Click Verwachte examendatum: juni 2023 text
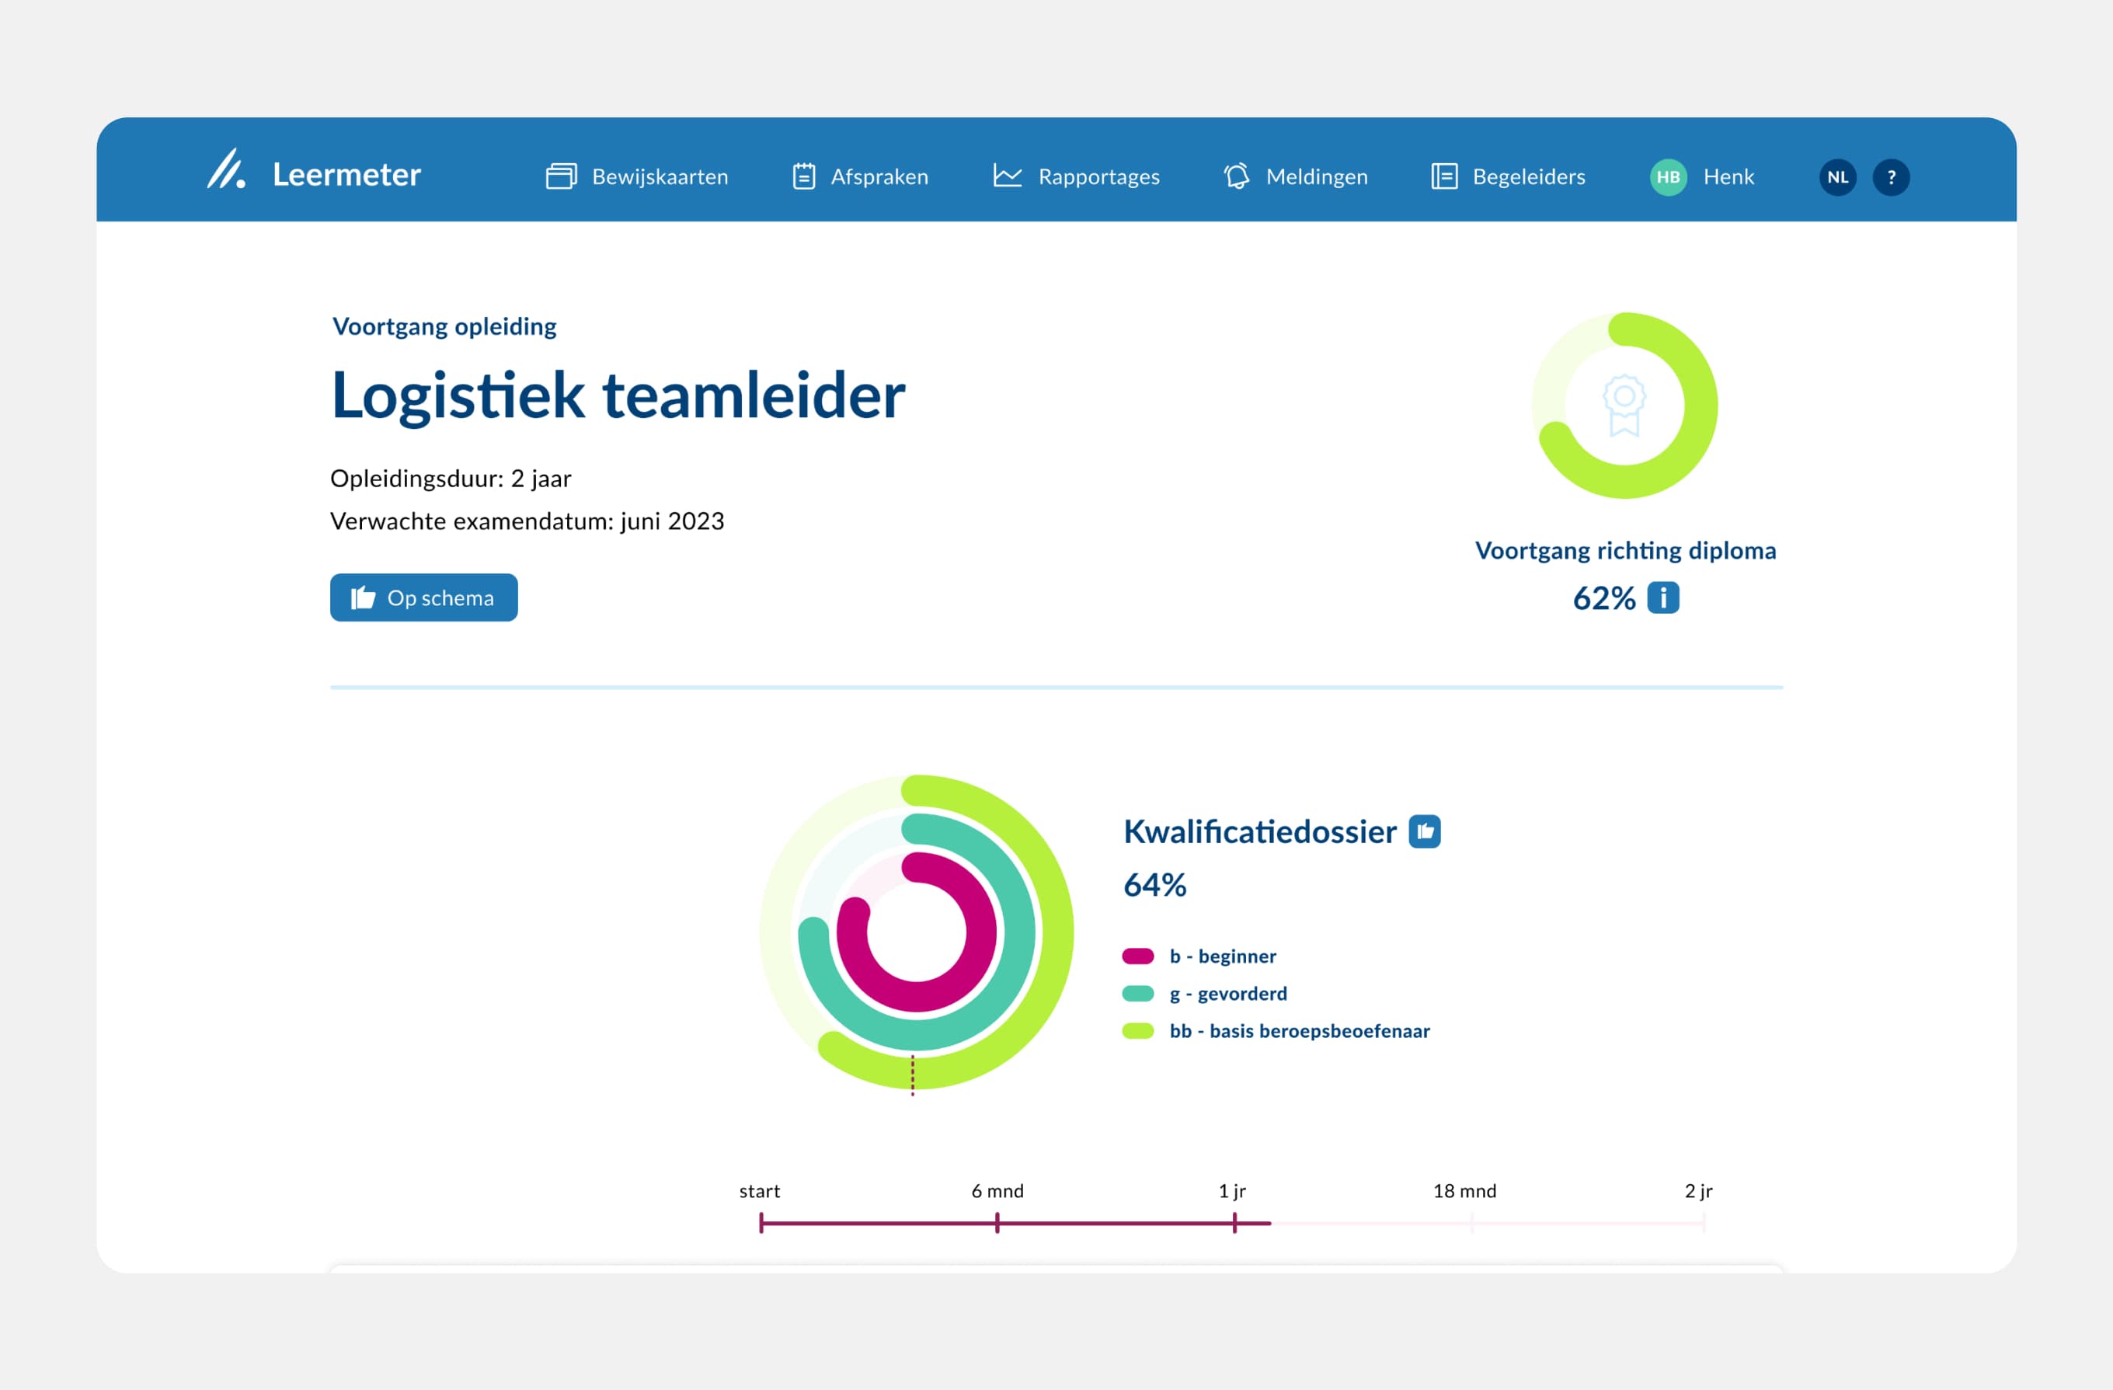 527,521
